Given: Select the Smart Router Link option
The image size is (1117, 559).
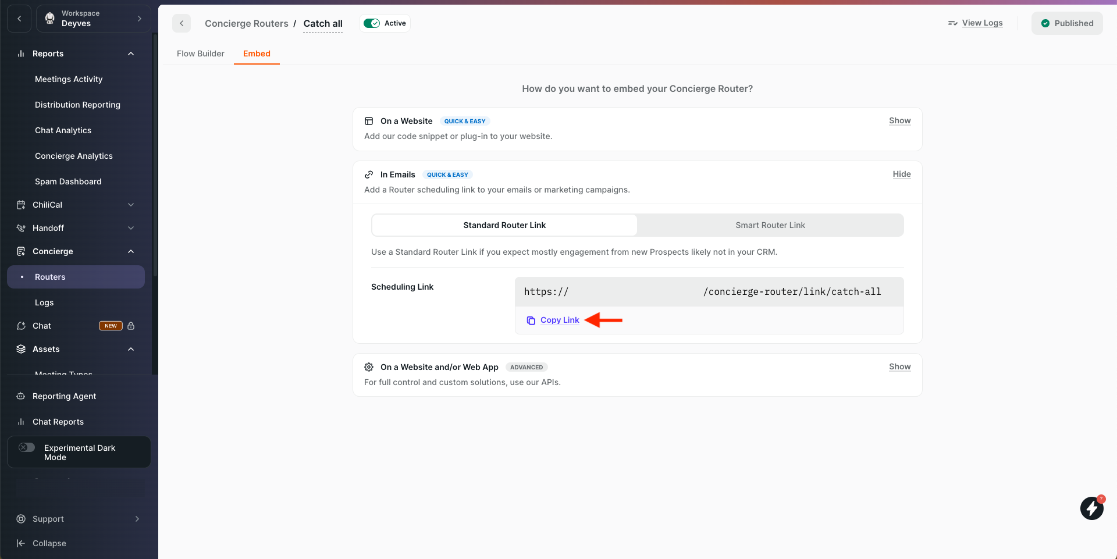Looking at the screenshot, I should coord(770,225).
